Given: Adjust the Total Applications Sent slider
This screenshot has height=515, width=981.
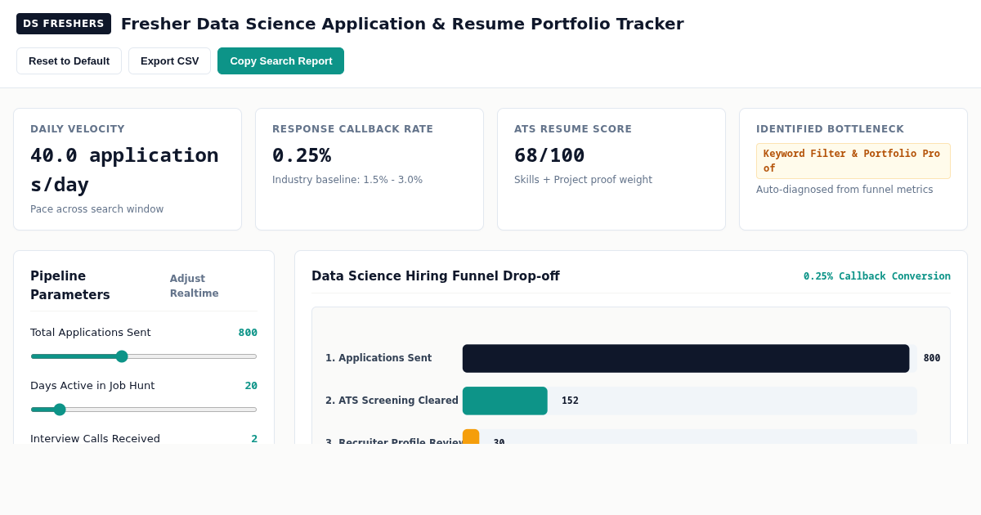Looking at the screenshot, I should [x=144, y=356].
